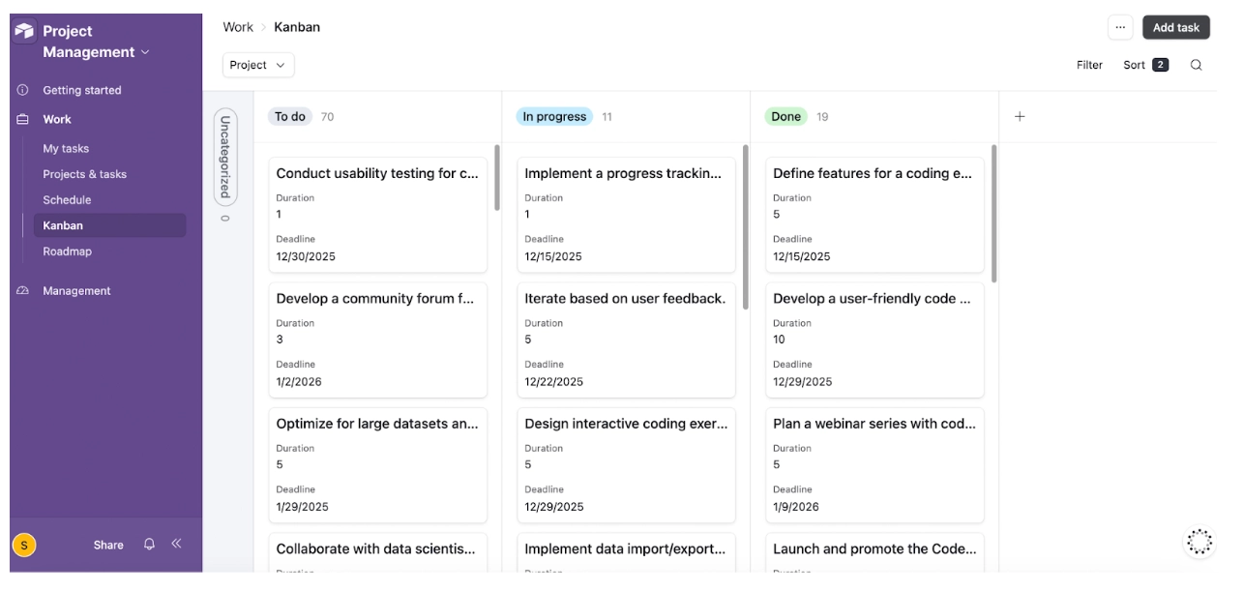Expand the Uncategorized column
1244x592 pixels.
tap(223, 172)
